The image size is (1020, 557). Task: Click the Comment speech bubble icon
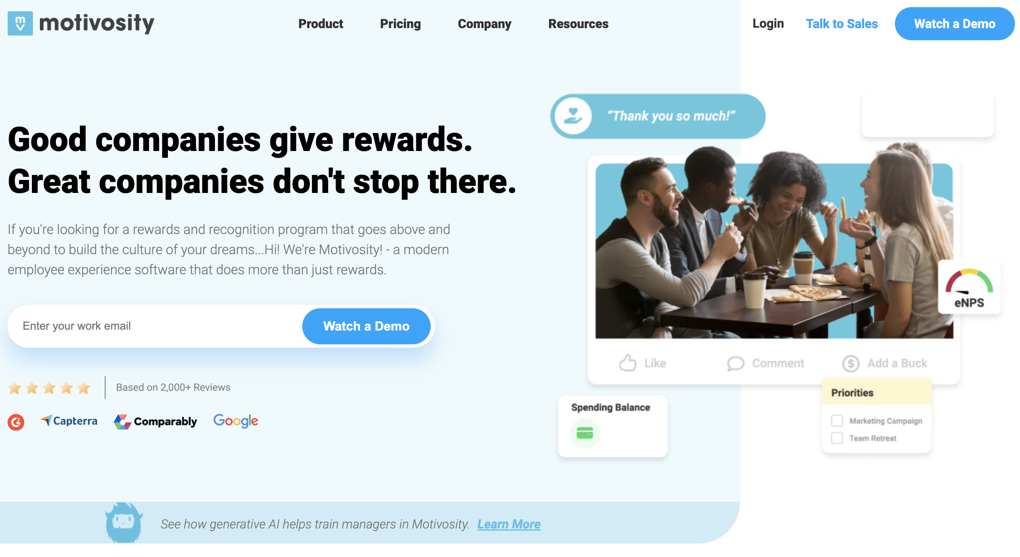click(x=735, y=364)
